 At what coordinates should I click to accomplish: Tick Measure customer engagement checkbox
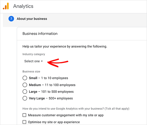24,115
